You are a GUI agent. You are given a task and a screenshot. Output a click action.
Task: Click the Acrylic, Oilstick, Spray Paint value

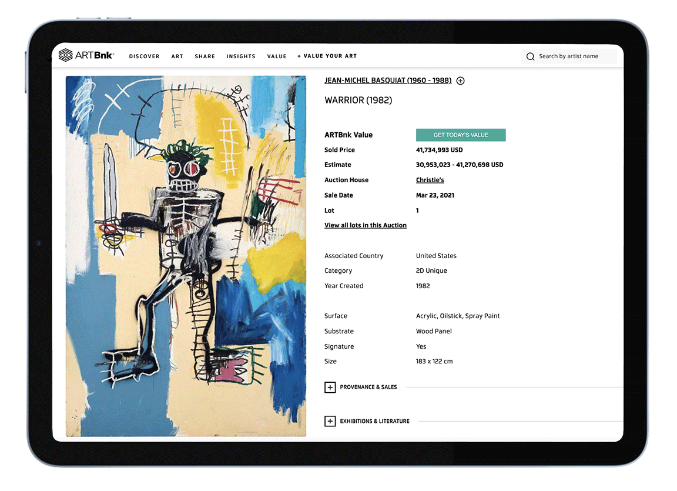tap(458, 316)
